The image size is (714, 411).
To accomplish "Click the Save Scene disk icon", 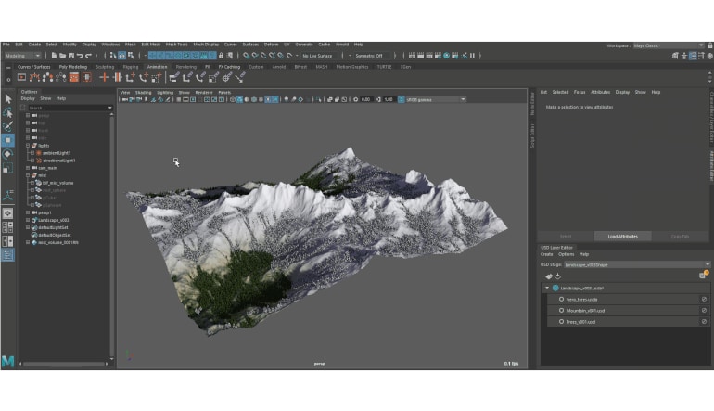I will point(71,56).
